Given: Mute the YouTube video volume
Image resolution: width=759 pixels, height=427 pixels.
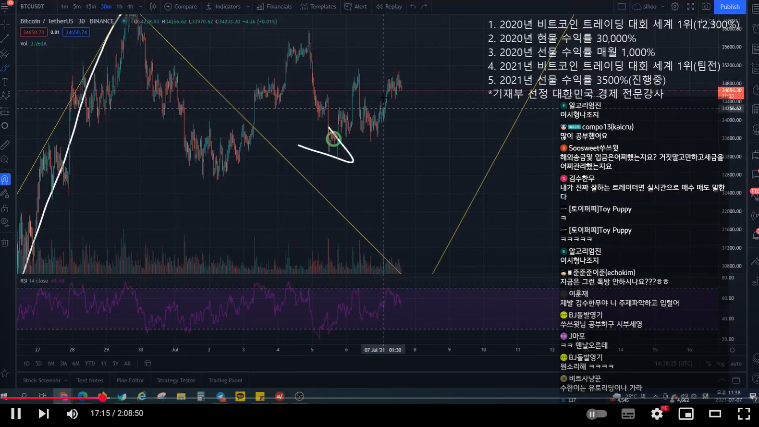Looking at the screenshot, I should (x=72, y=414).
